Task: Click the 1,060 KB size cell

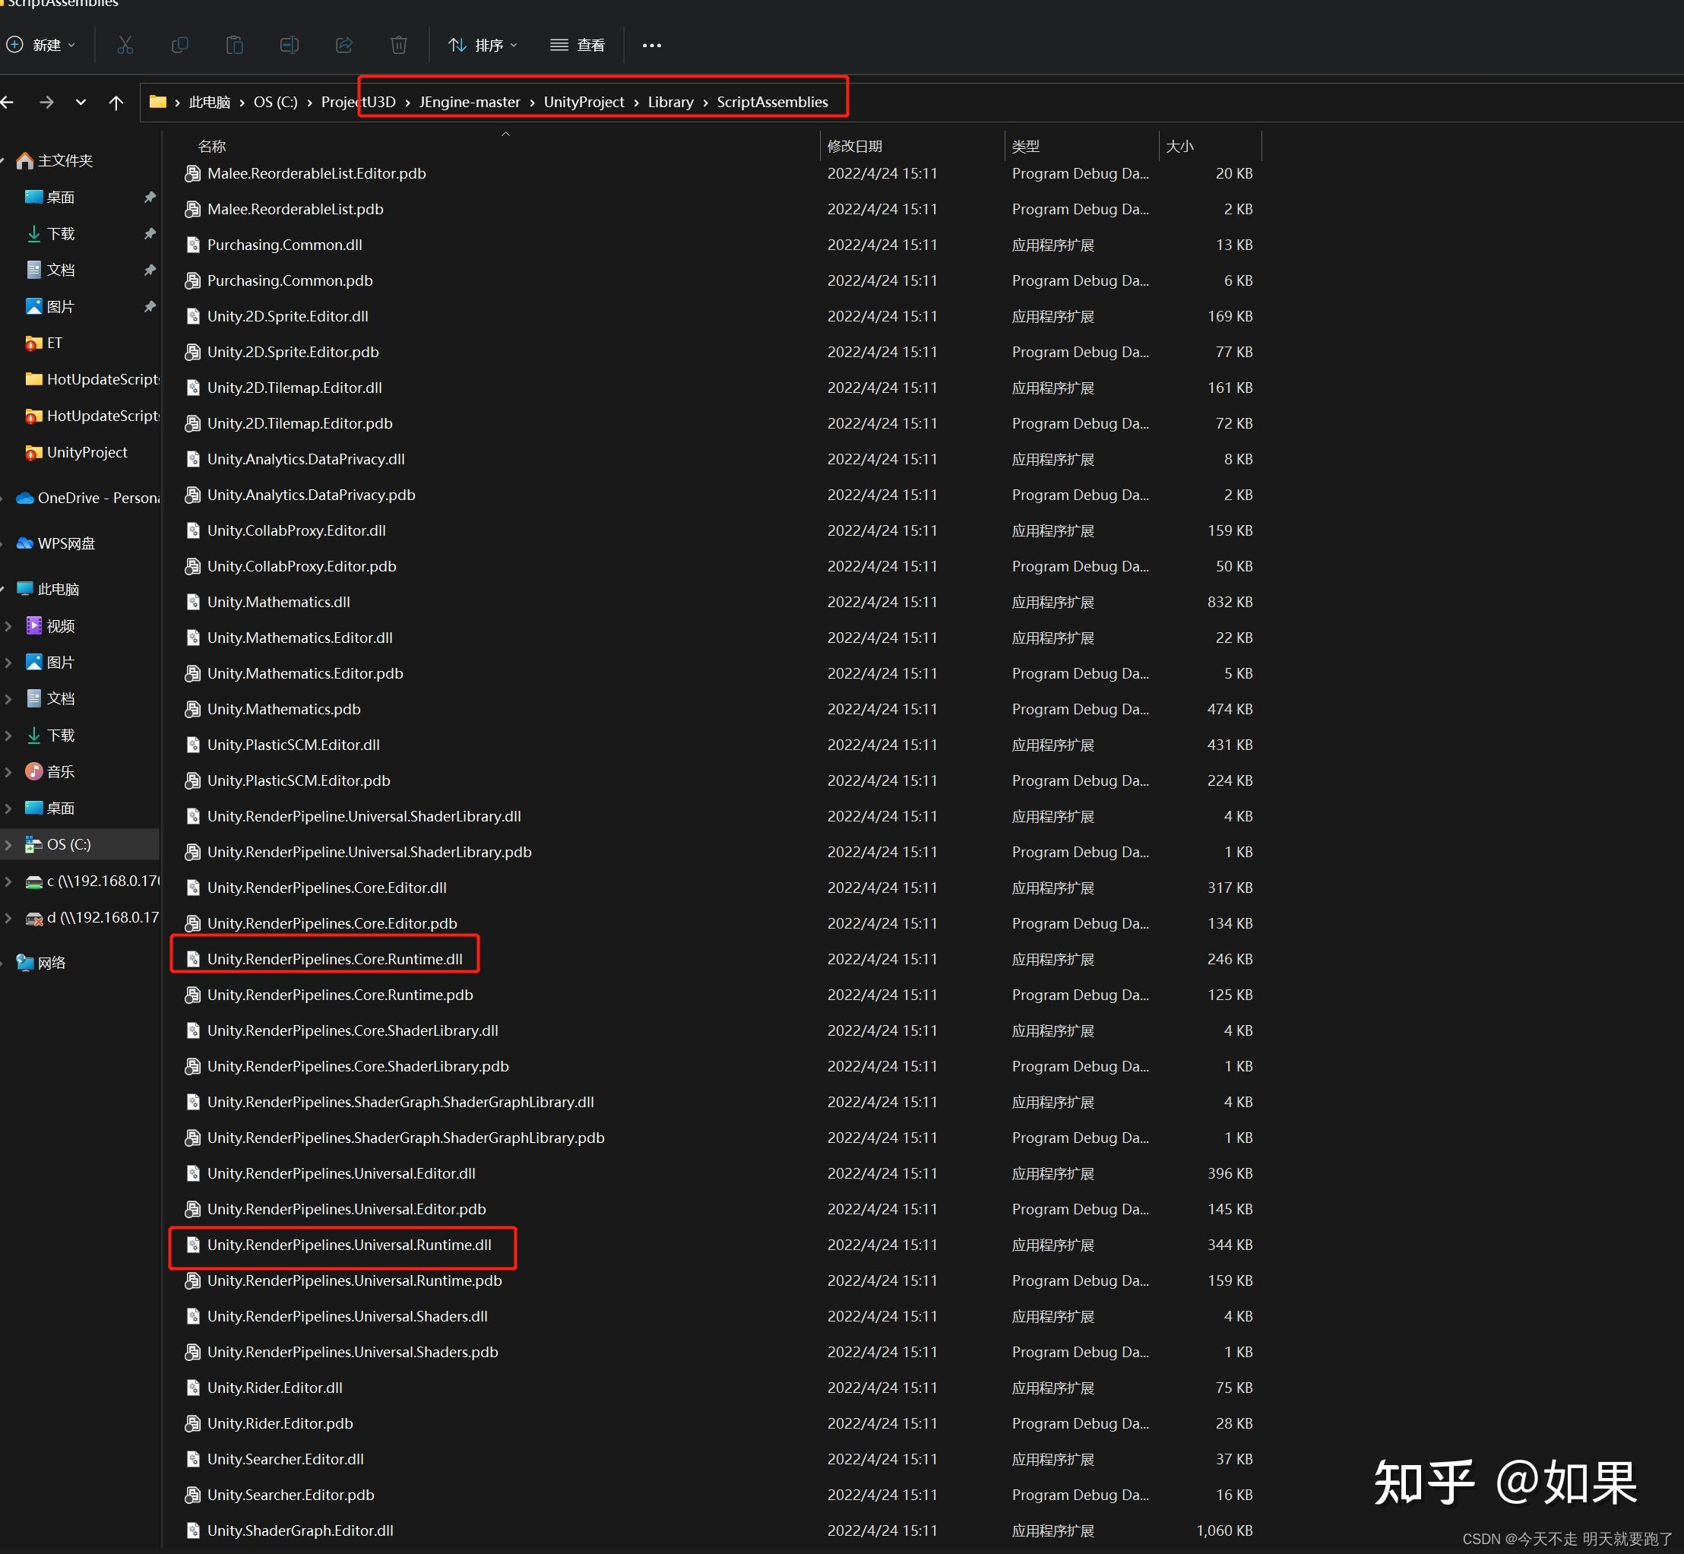Action: (1224, 1530)
